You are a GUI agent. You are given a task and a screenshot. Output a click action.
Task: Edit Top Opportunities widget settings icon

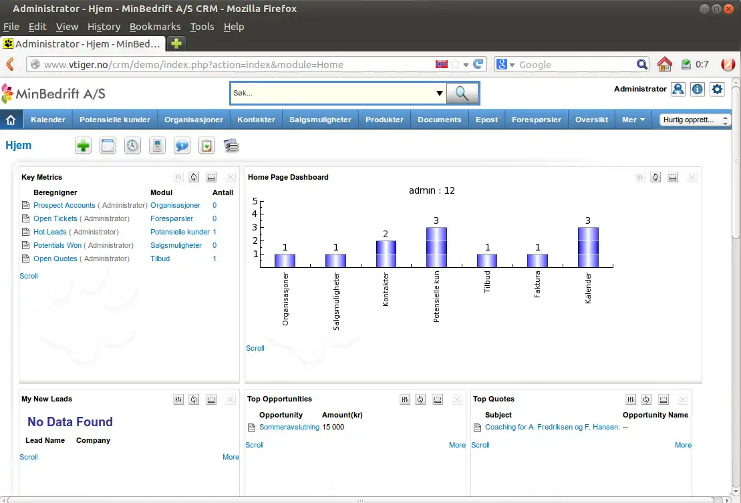point(404,399)
